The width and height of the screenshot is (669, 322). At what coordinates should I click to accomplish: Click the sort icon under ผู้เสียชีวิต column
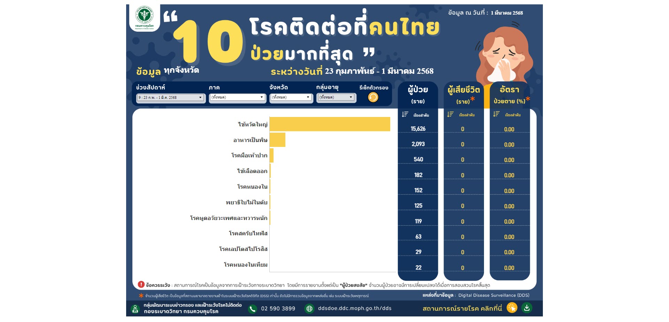pyautogui.click(x=449, y=114)
